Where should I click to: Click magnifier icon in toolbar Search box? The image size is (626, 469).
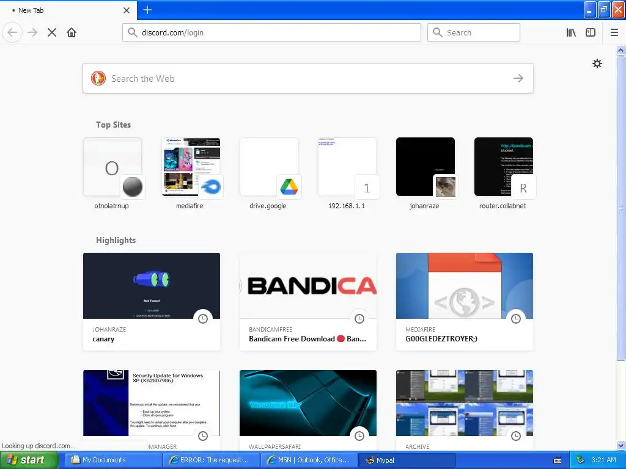[438, 32]
